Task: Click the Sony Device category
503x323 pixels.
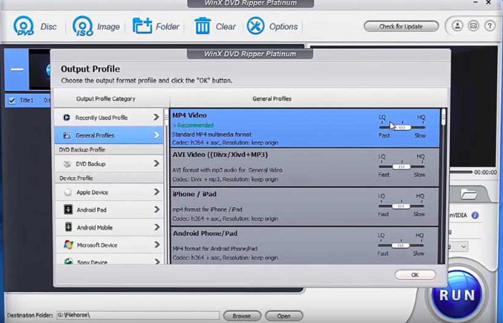Action: [109, 260]
